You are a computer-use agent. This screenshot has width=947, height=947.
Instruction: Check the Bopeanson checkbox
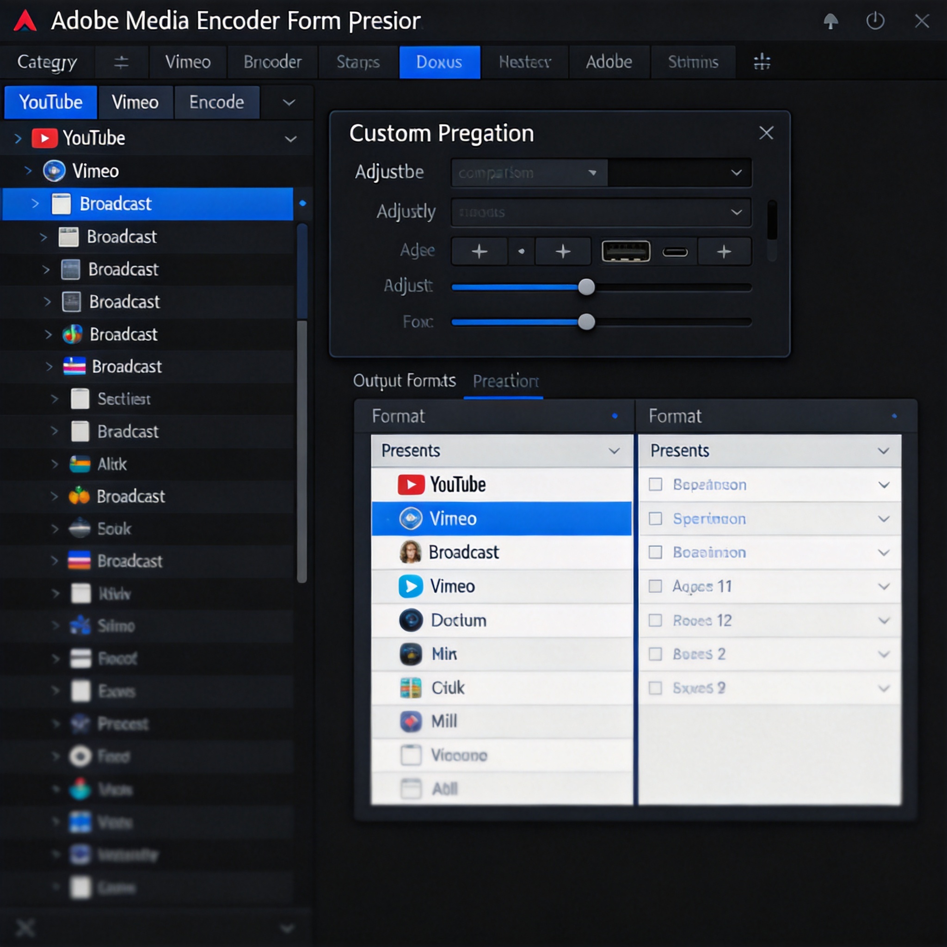pyautogui.click(x=655, y=485)
